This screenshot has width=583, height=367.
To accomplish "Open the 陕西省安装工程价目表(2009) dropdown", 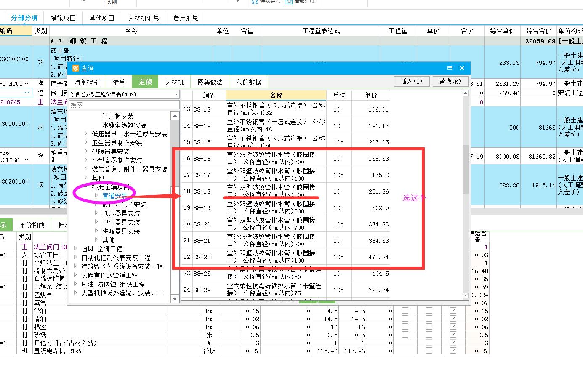I will (176, 94).
